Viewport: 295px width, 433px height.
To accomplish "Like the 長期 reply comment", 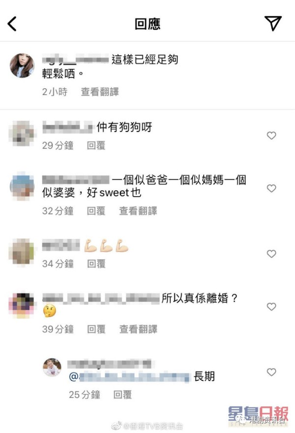I will (x=271, y=372).
